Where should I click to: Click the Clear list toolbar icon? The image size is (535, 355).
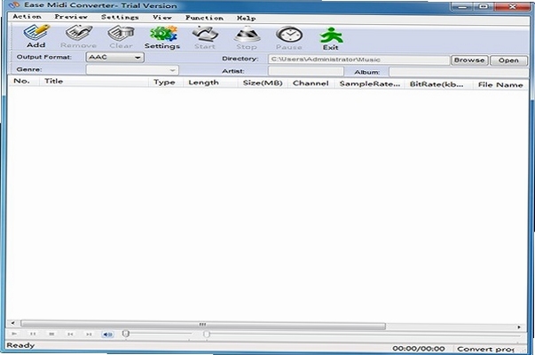tap(121, 36)
